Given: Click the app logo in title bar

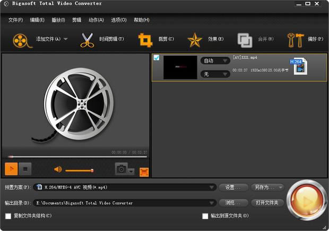Looking at the screenshot, I should [x=6, y=4].
